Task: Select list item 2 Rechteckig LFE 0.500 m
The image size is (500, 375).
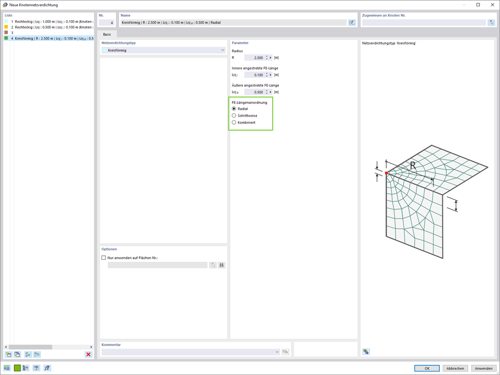Action: click(x=49, y=27)
